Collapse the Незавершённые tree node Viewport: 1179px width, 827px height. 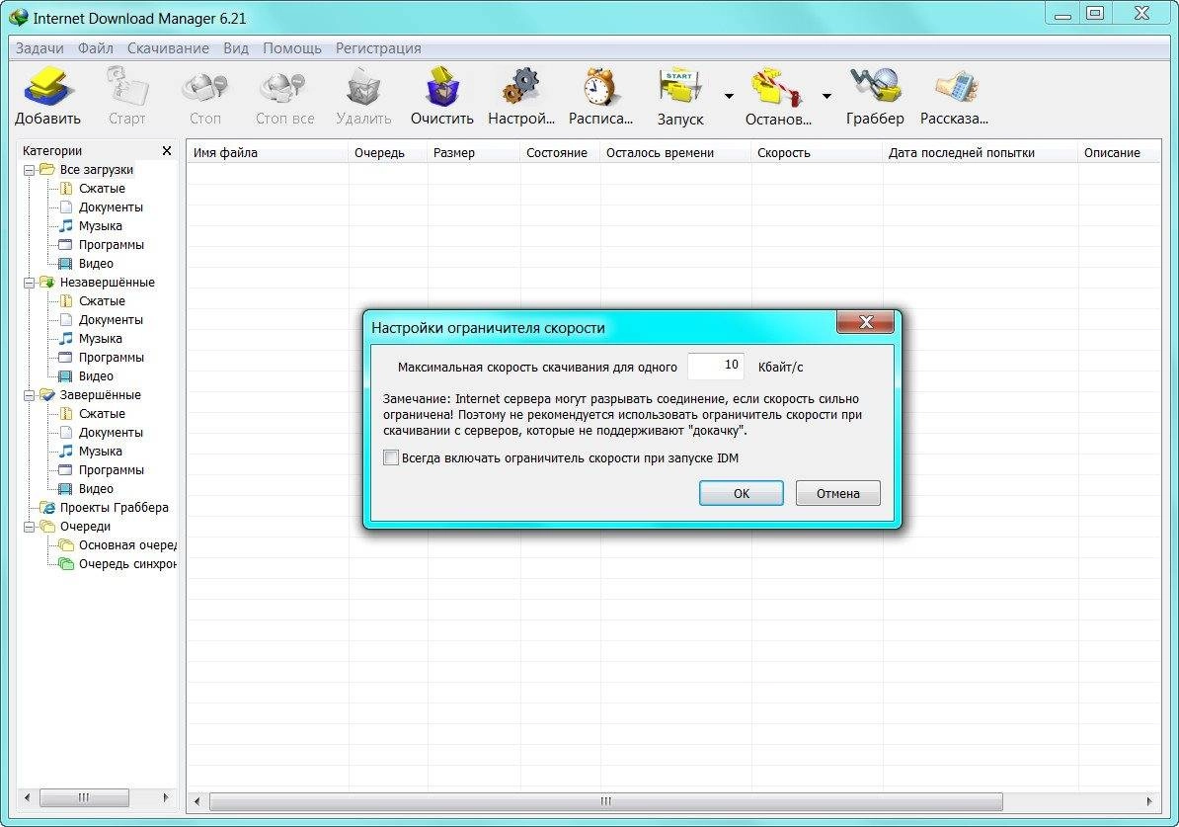[x=29, y=283]
